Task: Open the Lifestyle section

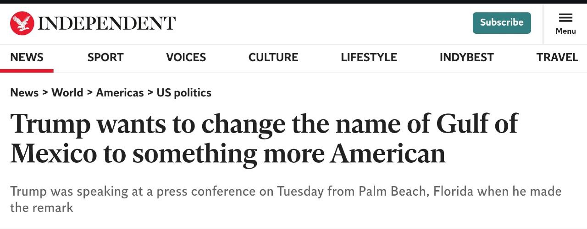Action: [x=369, y=58]
